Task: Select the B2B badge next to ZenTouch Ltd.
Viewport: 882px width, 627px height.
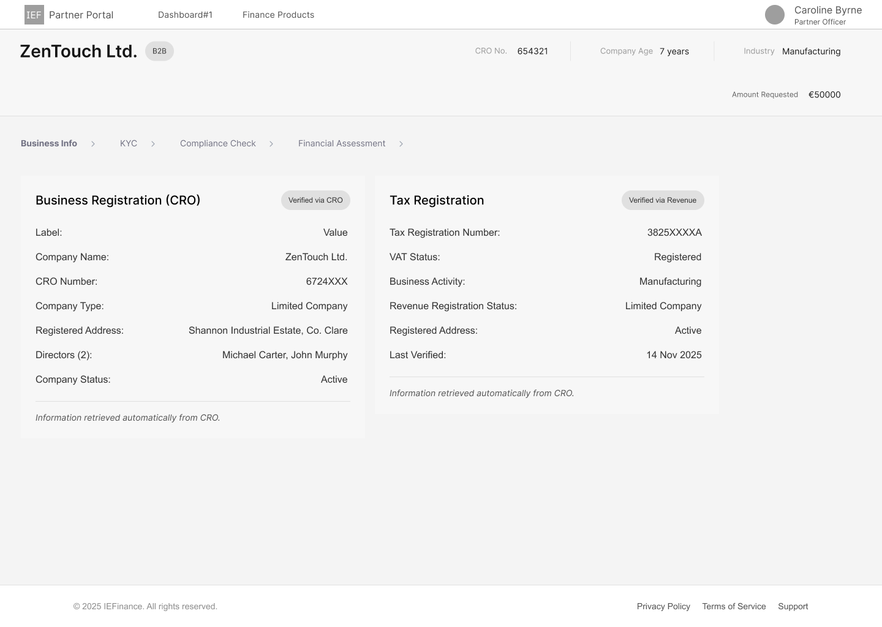Action: pos(159,51)
